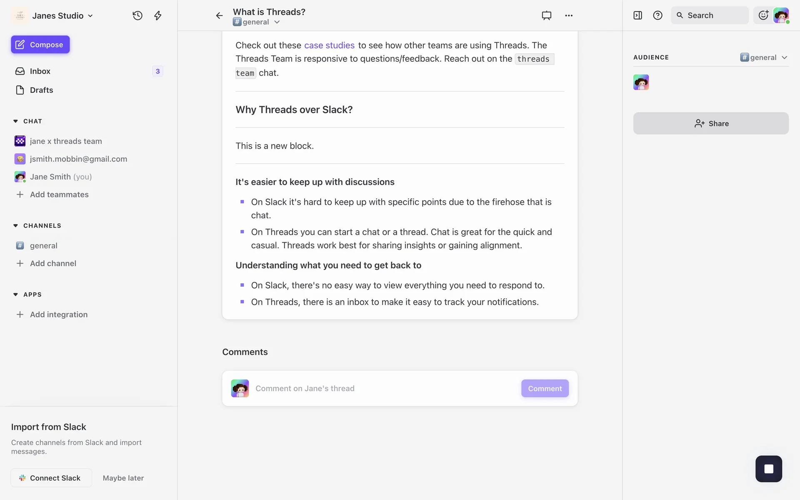This screenshot has width=800, height=500.
Task: Open the help question mark icon
Action: click(657, 15)
